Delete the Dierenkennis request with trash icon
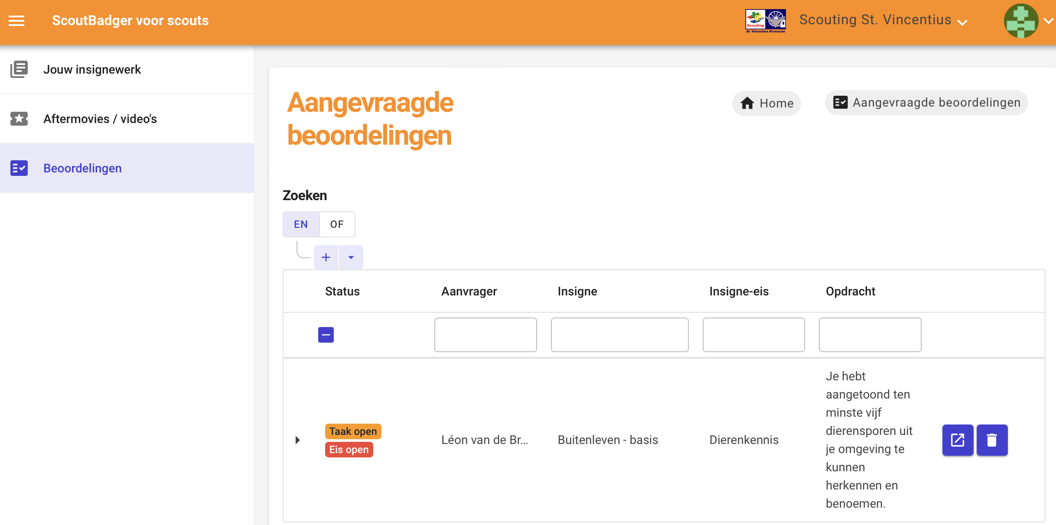 click(x=992, y=440)
